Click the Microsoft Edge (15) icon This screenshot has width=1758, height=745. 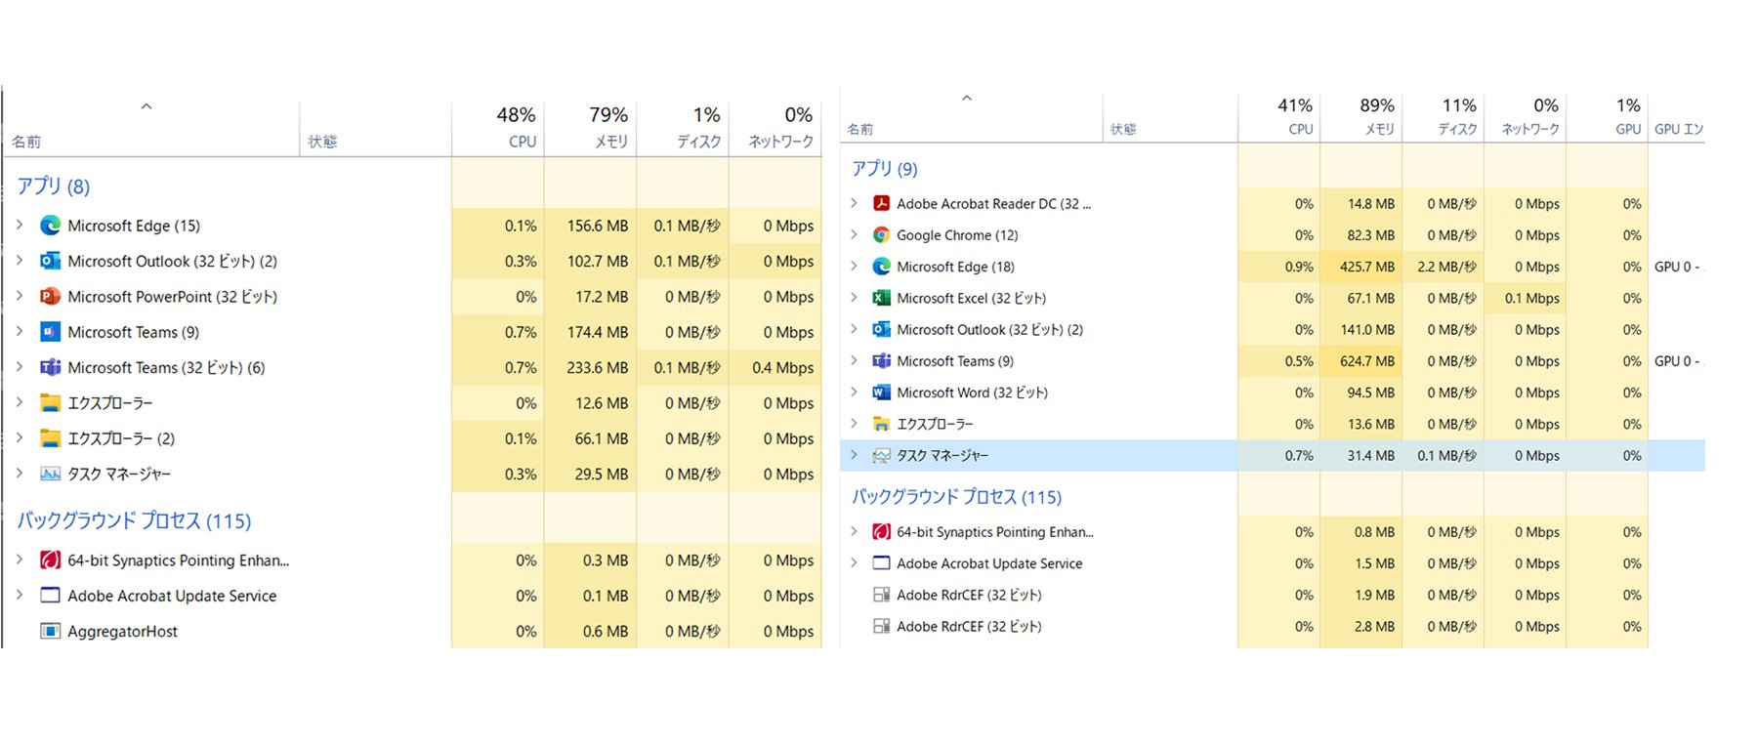[x=50, y=226]
